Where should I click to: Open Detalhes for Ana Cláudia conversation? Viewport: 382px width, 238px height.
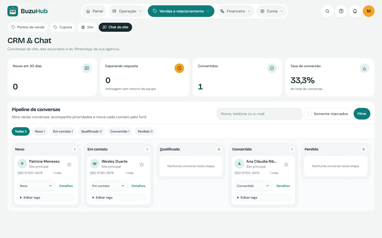click(x=283, y=186)
